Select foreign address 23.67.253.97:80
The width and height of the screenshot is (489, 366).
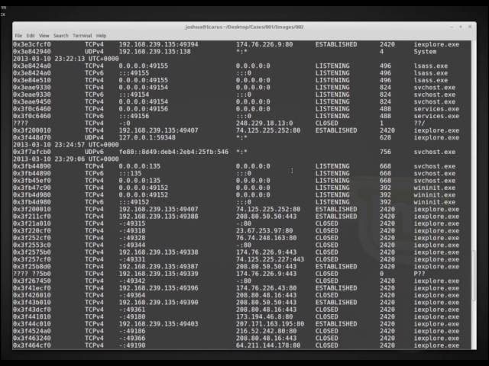pyautogui.click(x=264, y=230)
